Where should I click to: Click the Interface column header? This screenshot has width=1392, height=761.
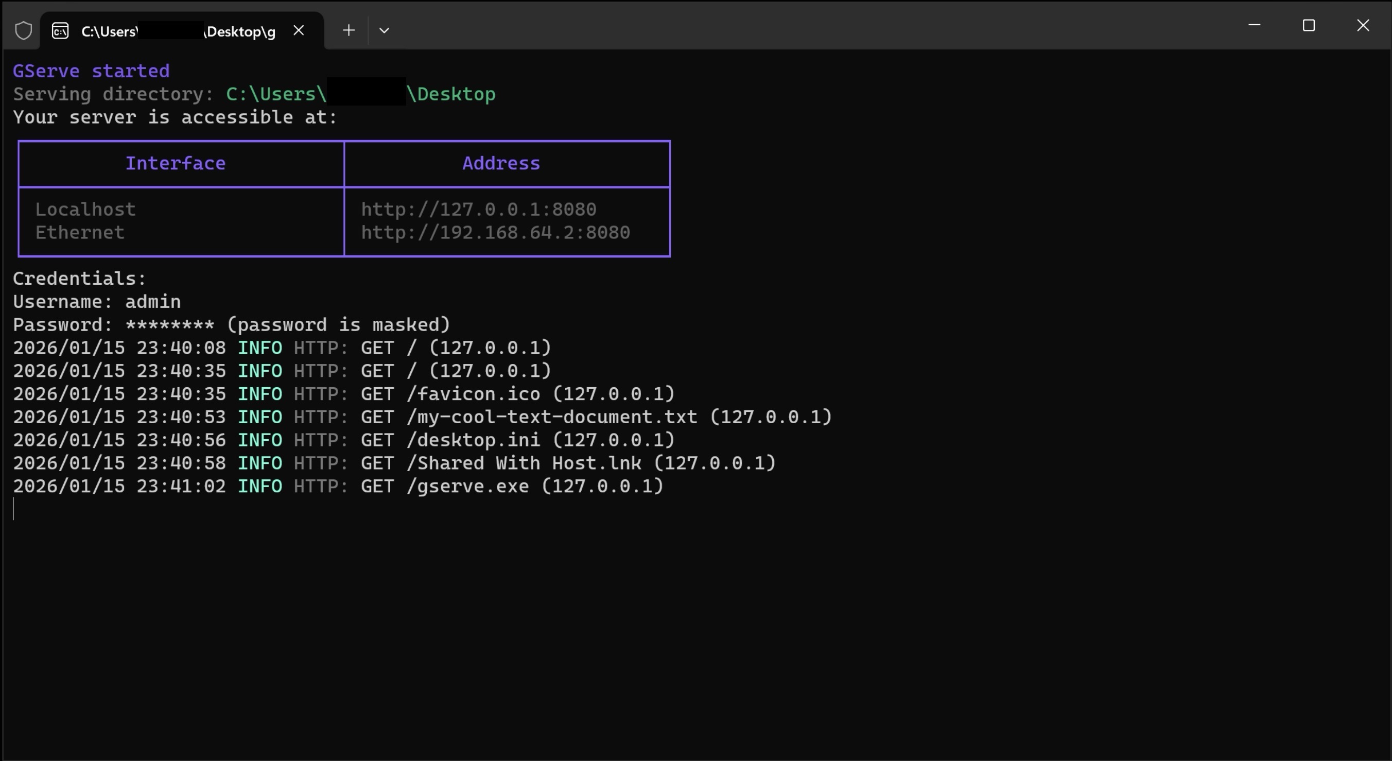pyautogui.click(x=176, y=164)
